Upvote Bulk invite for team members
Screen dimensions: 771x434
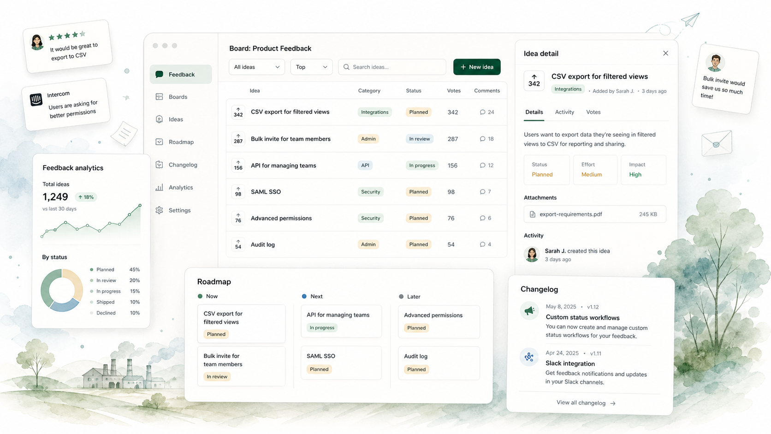[238, 139]
